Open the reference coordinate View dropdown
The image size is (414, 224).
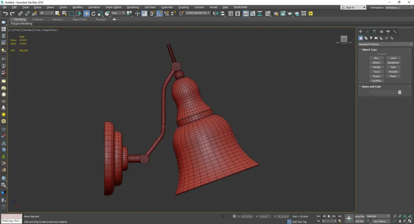point(118,13)
